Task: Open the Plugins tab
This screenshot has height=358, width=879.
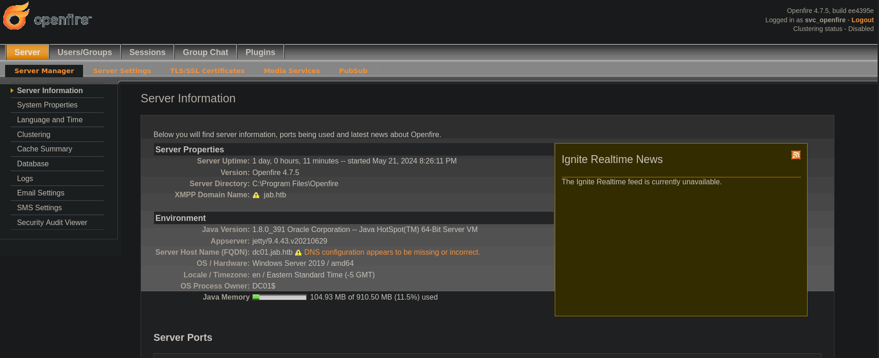Action: pos(260,52)
